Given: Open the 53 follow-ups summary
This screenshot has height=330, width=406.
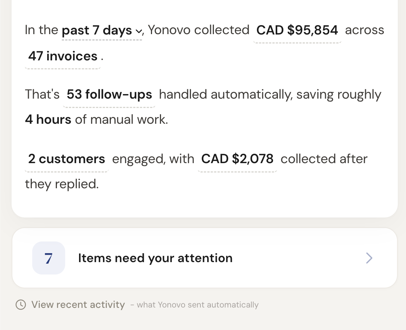Looking at the screenshot, I should [109, 94].
